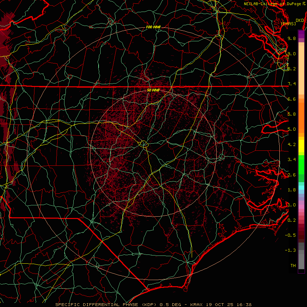Click the 4.2 scale value
Viewport: 307px width, 307px height.
click(292, 145)
